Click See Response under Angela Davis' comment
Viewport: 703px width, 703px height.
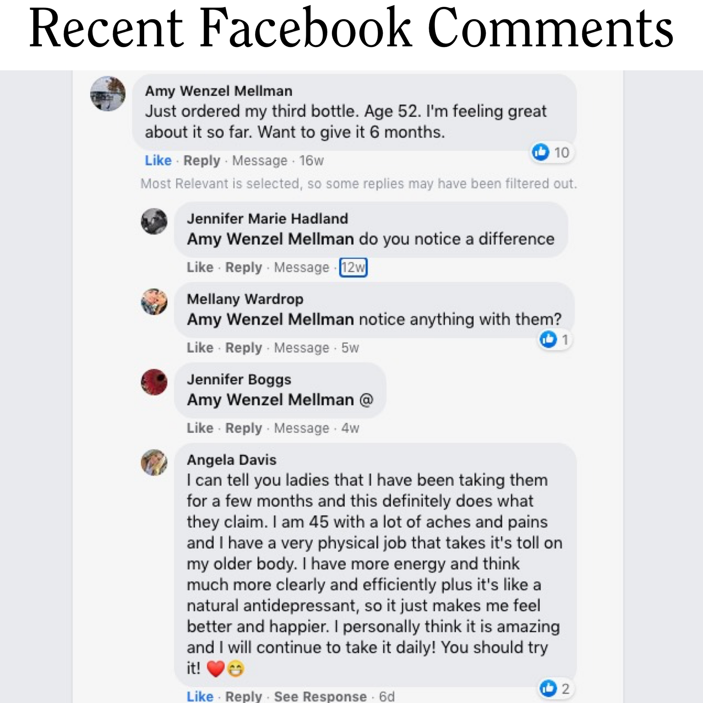pos(320,696)
